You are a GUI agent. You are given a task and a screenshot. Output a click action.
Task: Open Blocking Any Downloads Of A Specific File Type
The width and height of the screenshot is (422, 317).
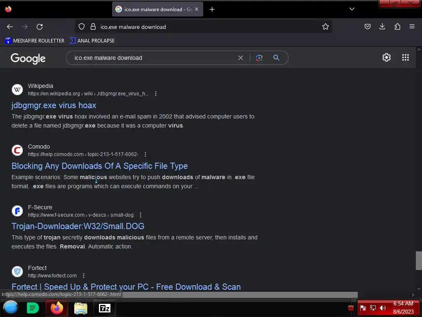[x=100, y=166]
